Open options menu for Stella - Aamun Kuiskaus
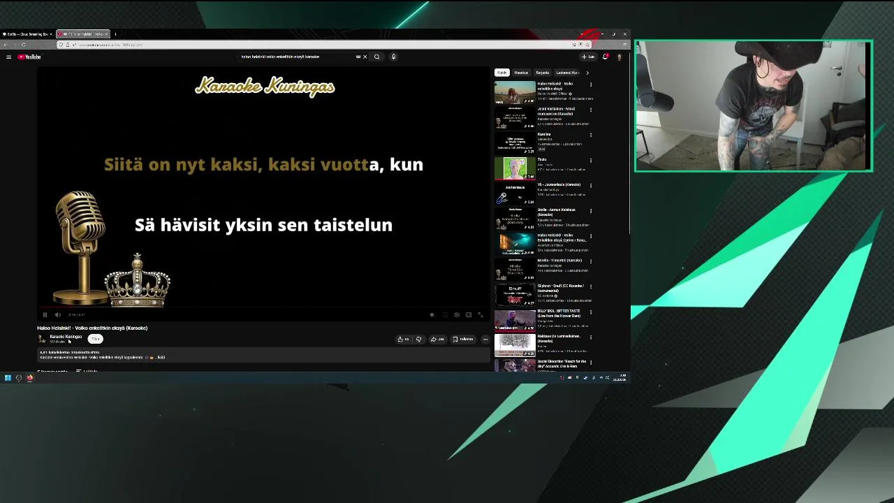The height and width of the screenshot is (503, 894). pos(591,210)
